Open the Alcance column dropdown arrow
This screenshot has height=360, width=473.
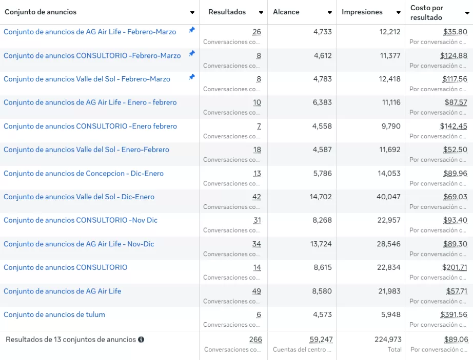[x=329, y=12]
